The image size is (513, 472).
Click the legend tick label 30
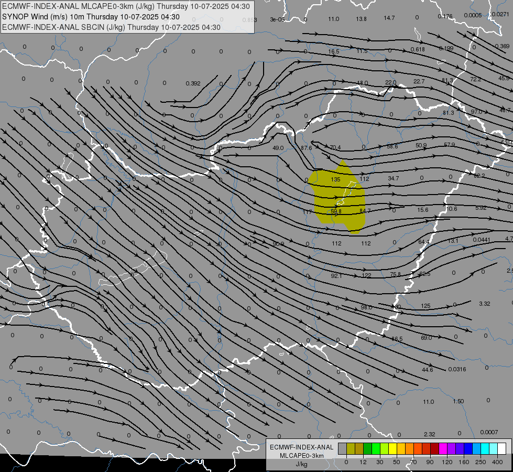pos(379,462)
